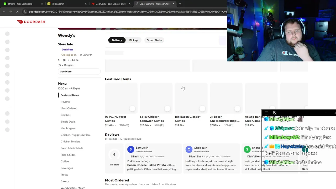Start a Group Order
This screenshot has height=189, width=336.
(154, 40)
